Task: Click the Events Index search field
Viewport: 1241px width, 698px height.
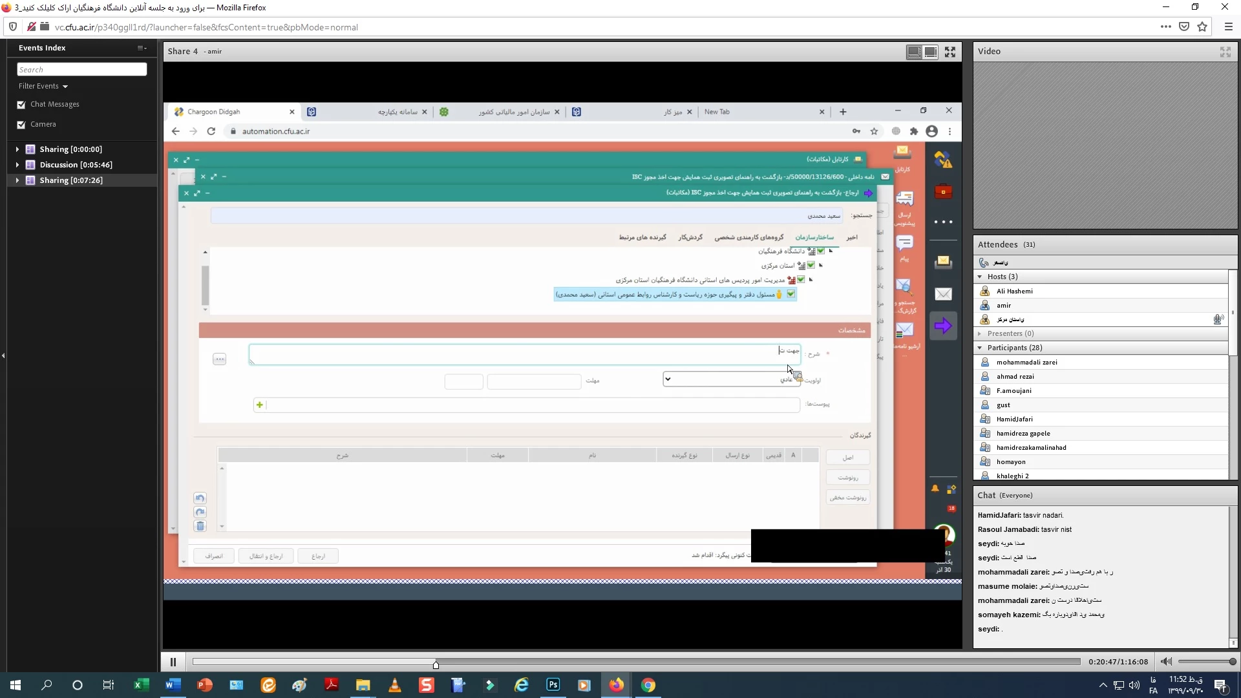Action: click(81, 70)
